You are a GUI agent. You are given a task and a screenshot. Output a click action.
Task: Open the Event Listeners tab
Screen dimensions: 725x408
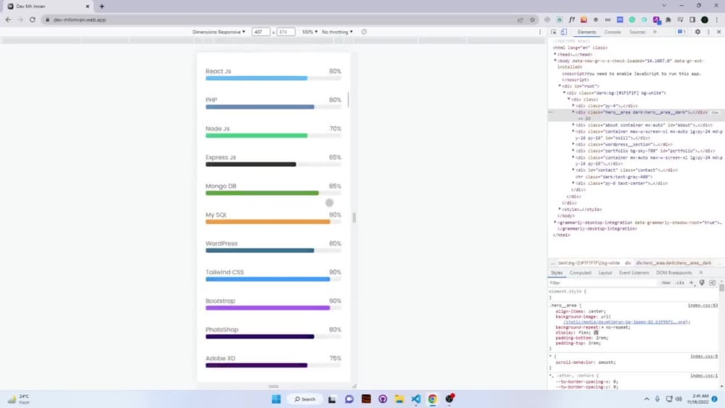[x=634, y=272]
